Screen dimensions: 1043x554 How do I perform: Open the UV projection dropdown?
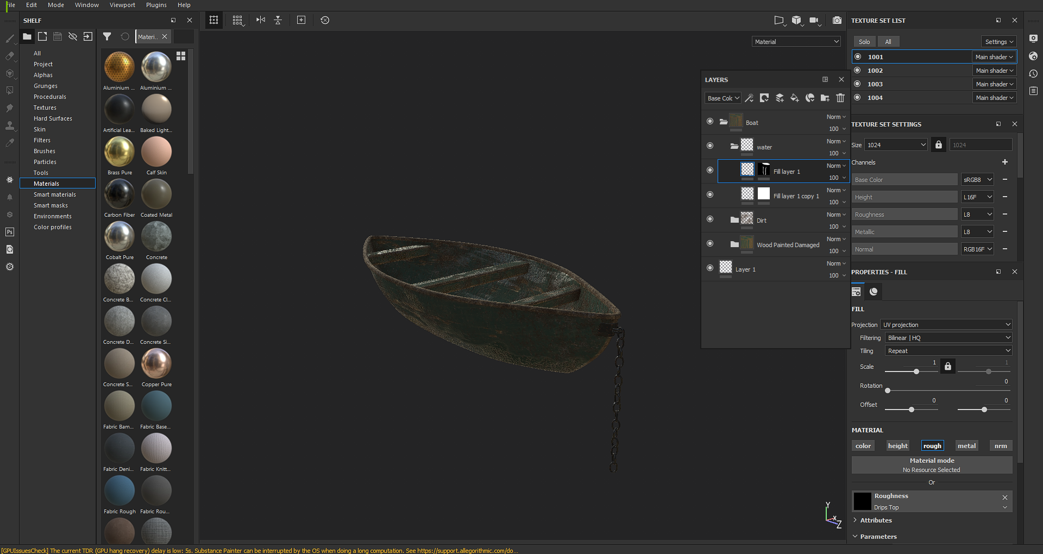pos(946,325)
